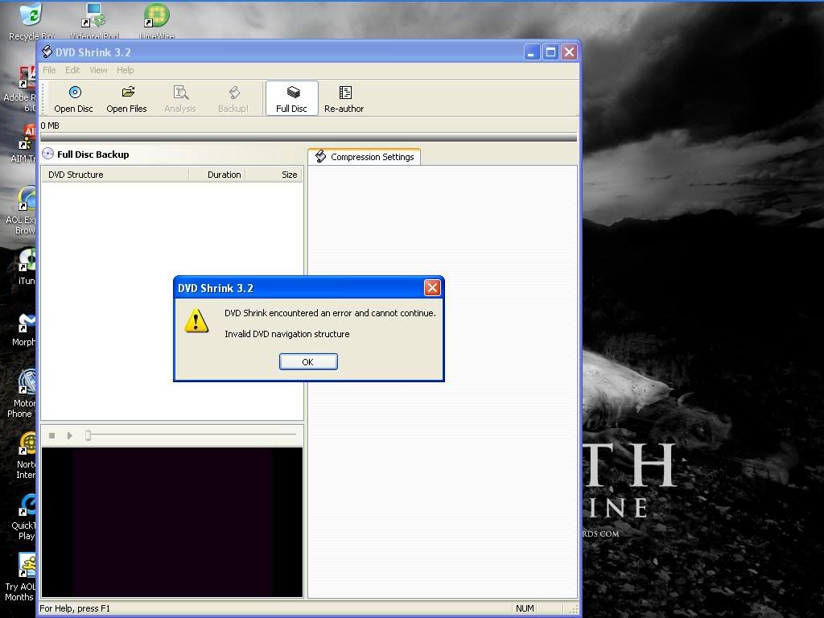Click the DVD Structure column header
Viewport: 824px width, 618px height.
(114, 175)
